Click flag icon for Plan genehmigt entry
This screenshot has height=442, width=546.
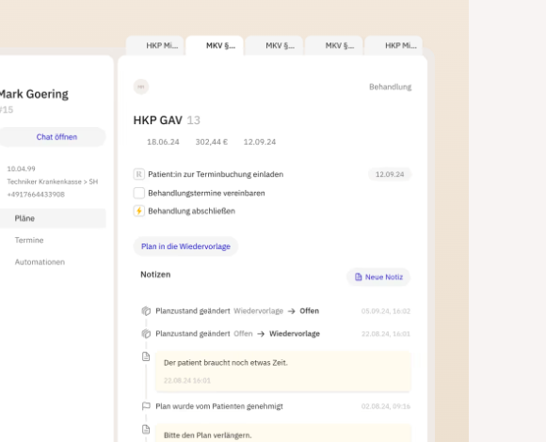(146, 406)
